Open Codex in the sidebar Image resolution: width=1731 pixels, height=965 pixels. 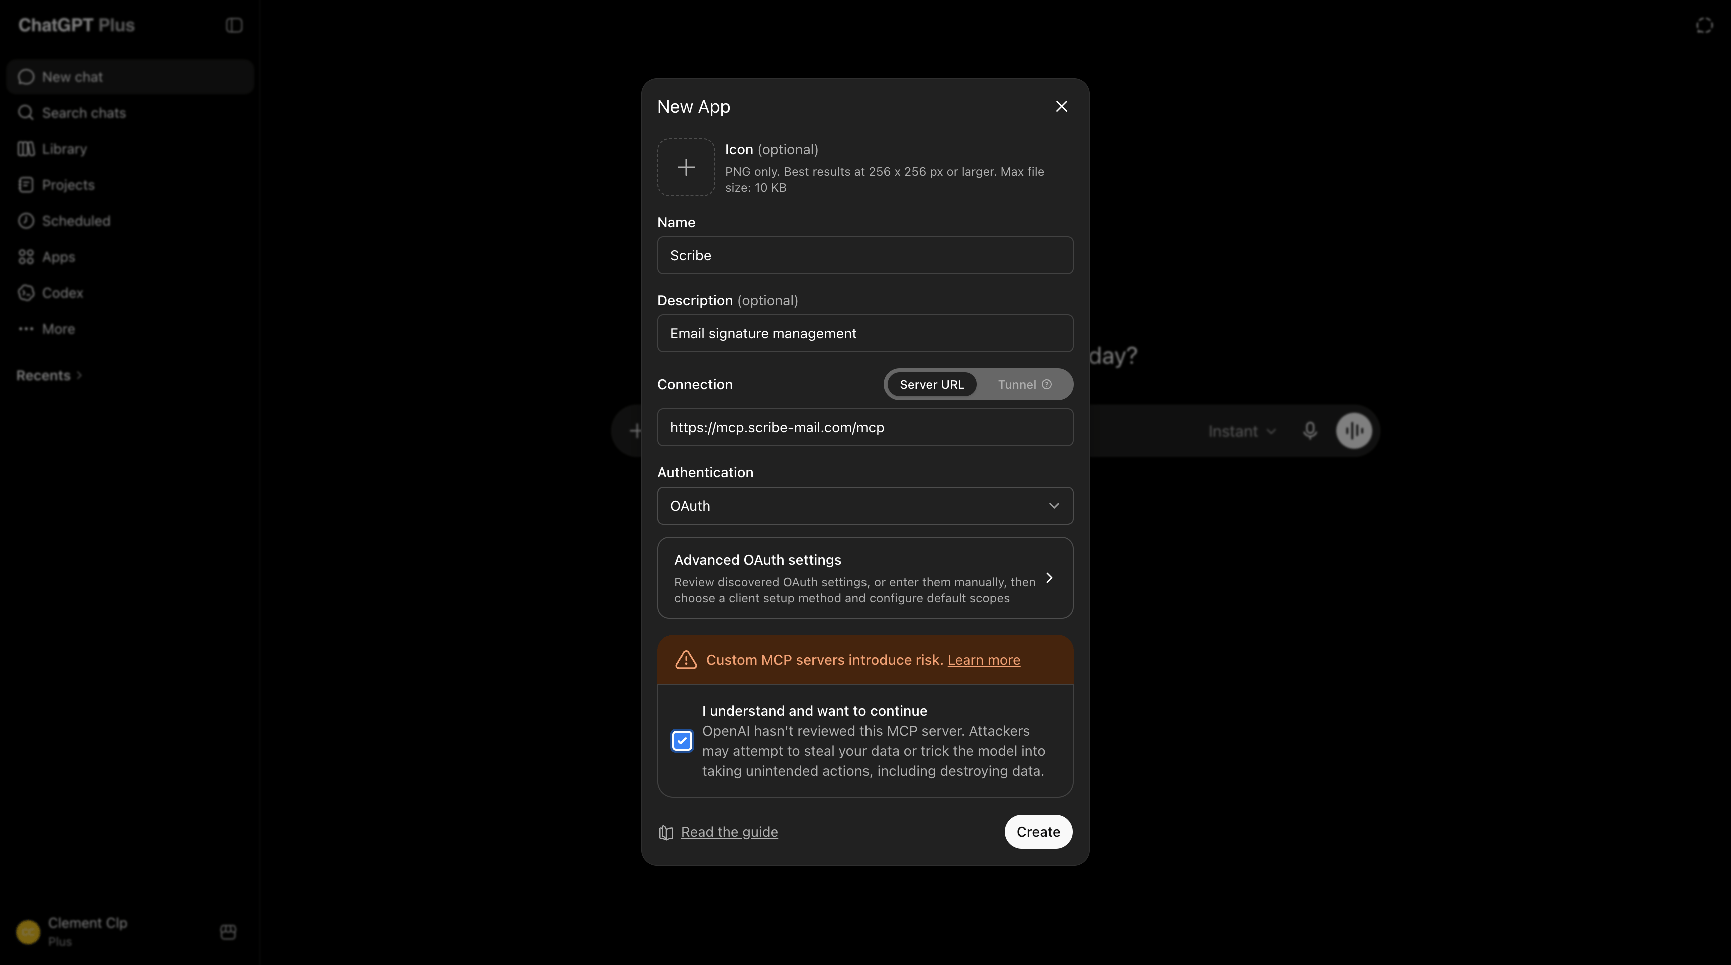click(x=130, y=293)
